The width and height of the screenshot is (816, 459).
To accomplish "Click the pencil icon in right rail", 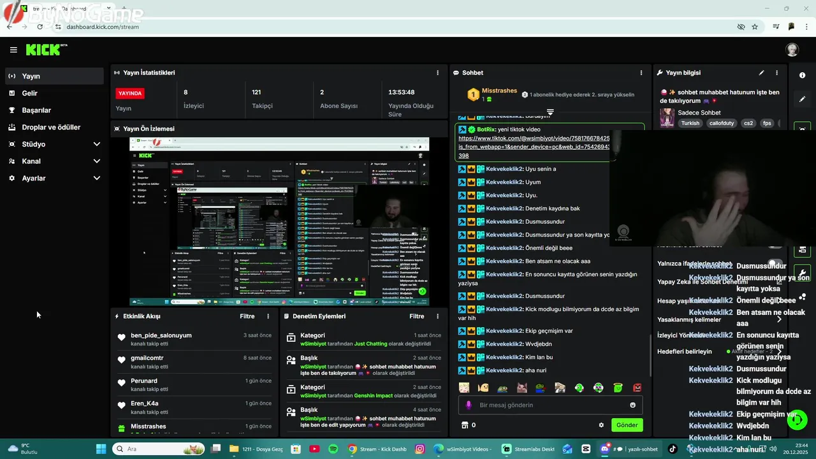I will 802,99.
